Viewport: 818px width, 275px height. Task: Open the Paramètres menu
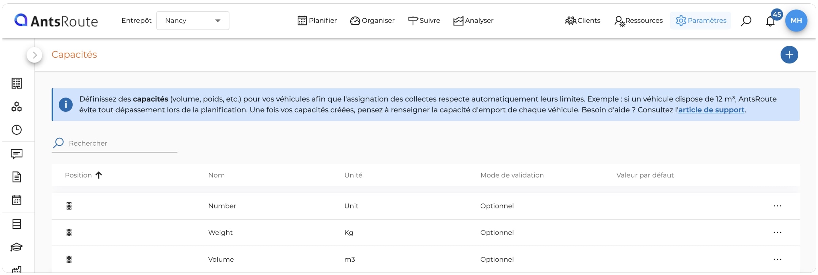[x=701, y=21]
